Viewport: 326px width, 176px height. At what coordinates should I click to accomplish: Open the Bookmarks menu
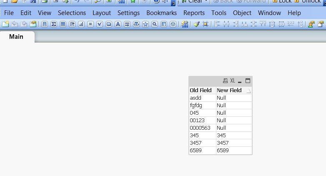point(162,13)
